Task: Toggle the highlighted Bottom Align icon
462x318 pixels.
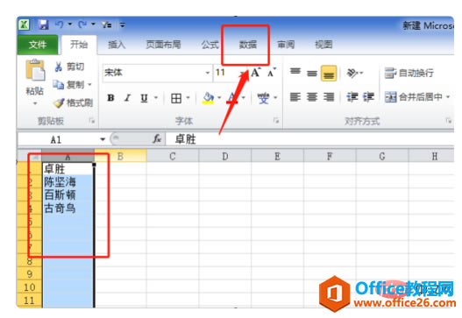Action: coord(329,73)
